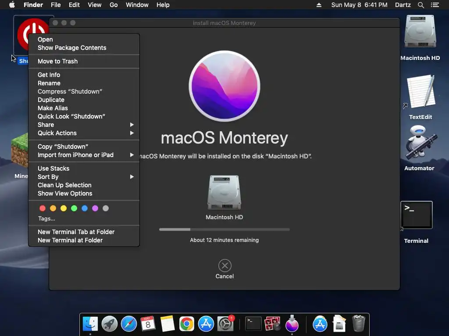This screenshot has height=336, width=449.
Task: Open App Store icon beside Chrome
Action: click(206, 324)
